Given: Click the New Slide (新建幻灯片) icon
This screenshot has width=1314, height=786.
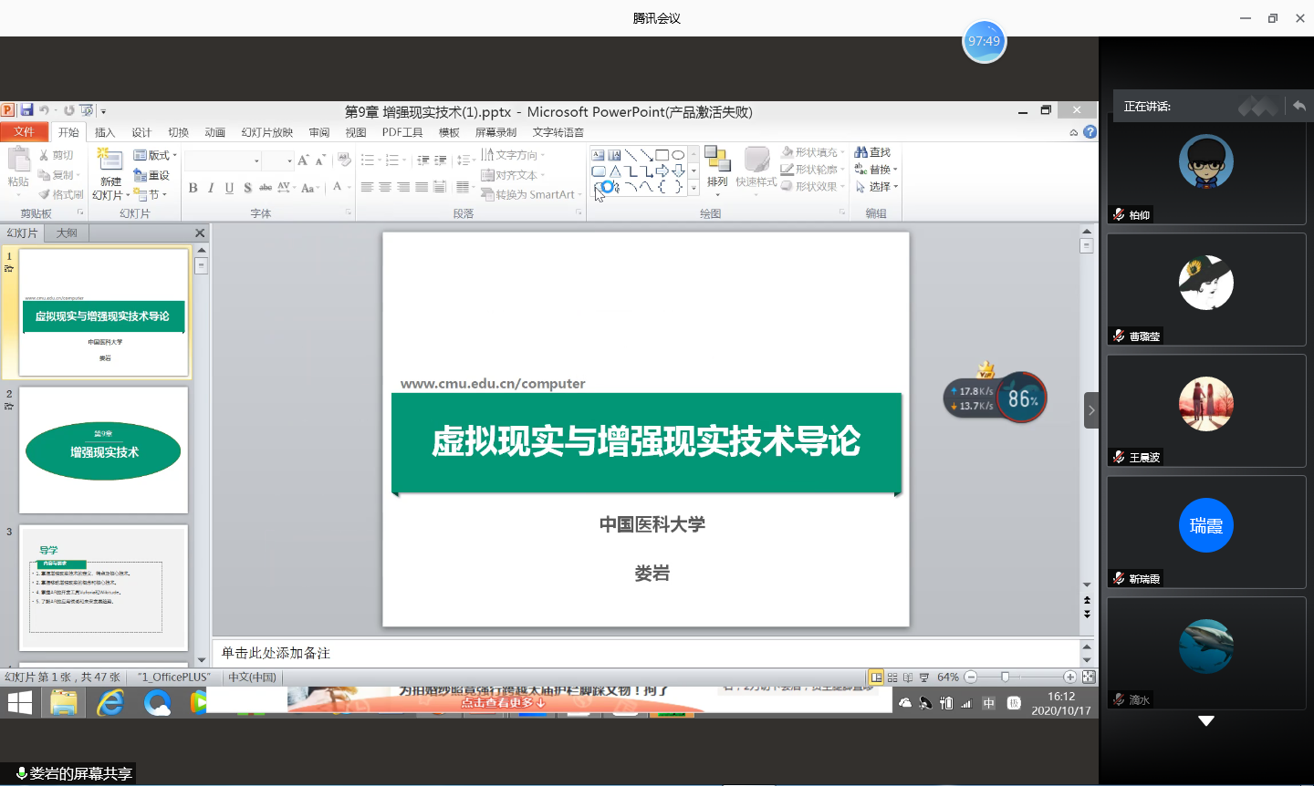Looking at the screenshot, I should click(110, 162).
